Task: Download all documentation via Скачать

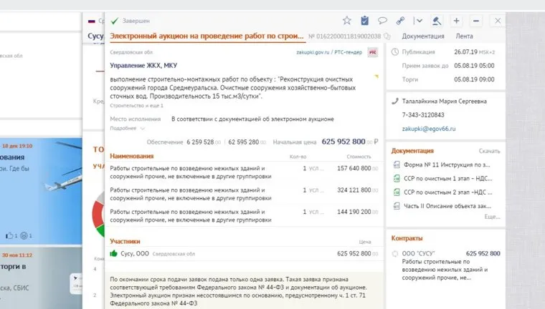Action: 489,151
